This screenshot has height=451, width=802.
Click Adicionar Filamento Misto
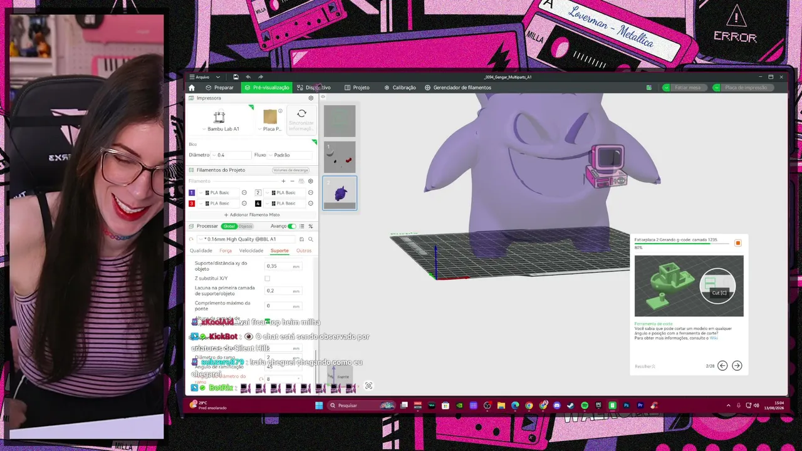pyautogui.click(x=253, y=215)
